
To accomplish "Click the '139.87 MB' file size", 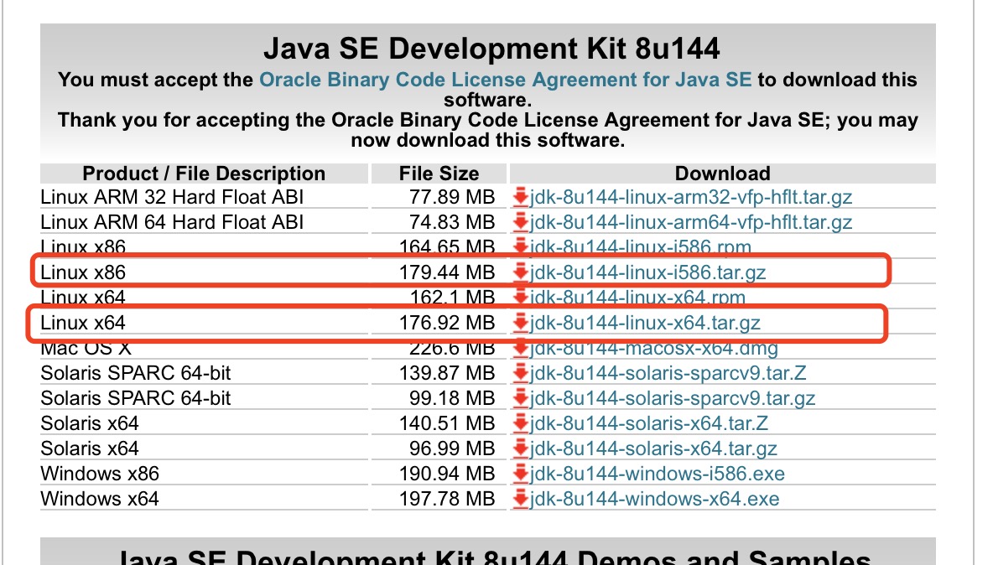I will click(x=447, y=373).
